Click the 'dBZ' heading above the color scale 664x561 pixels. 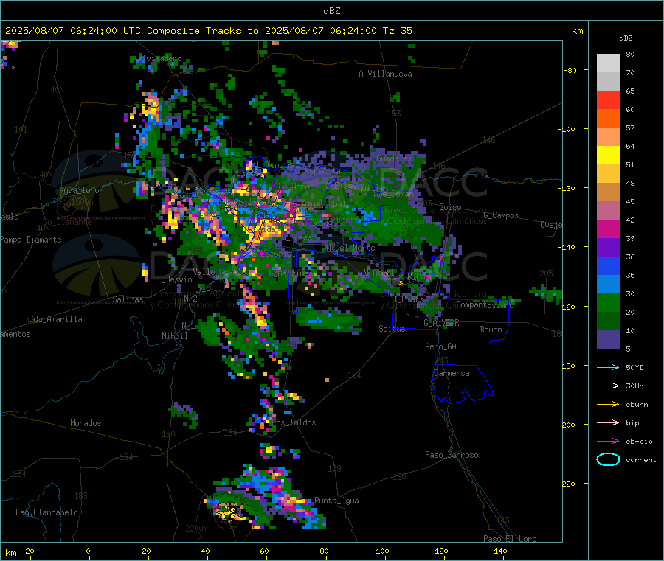click(x=626, y=38)
